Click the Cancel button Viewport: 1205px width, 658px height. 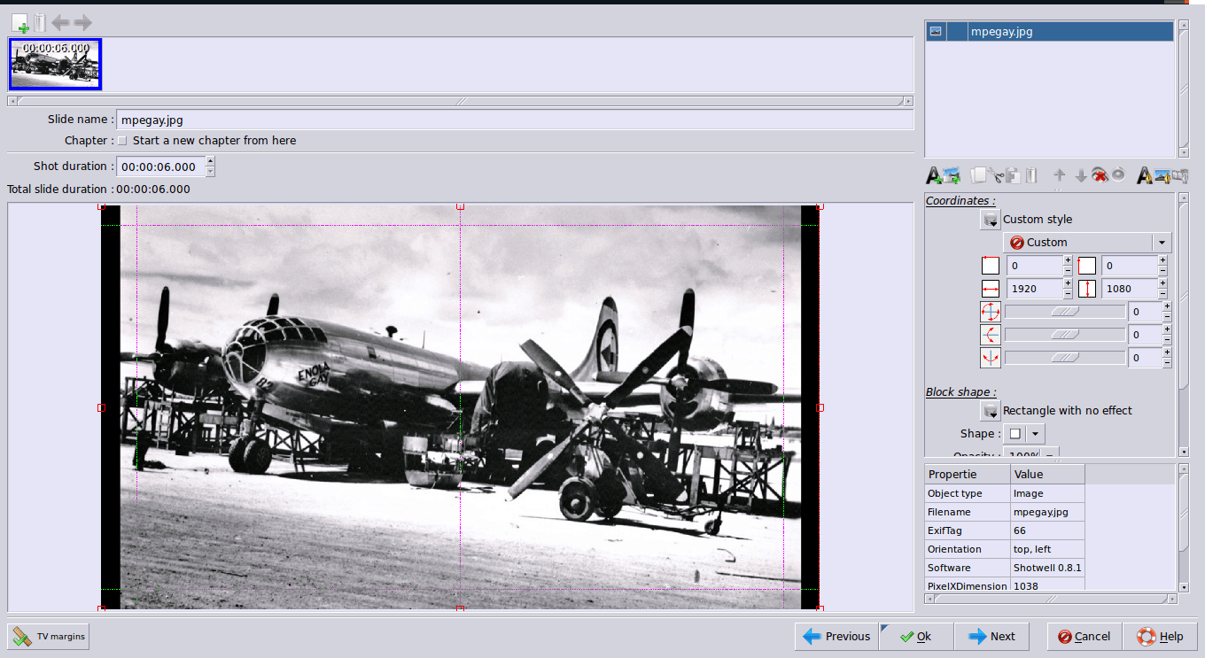click(1084, 636)
